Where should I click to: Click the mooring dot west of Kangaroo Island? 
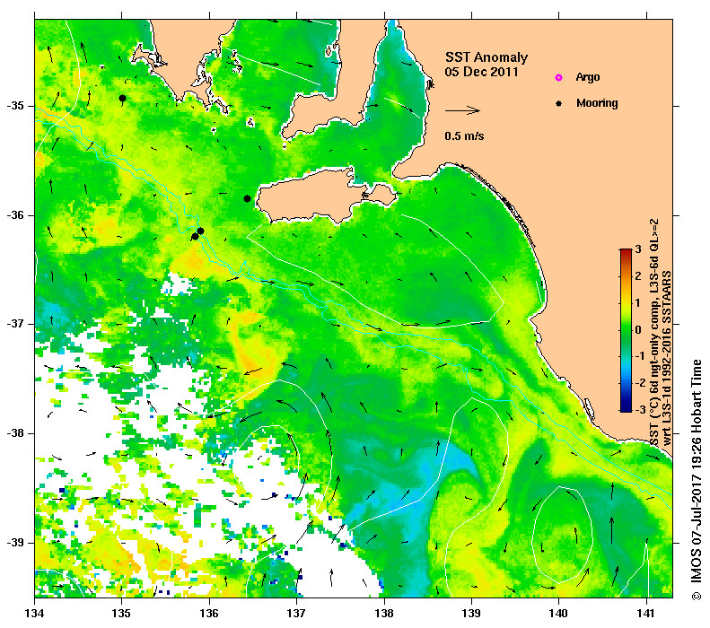click(x=247, y=198)
